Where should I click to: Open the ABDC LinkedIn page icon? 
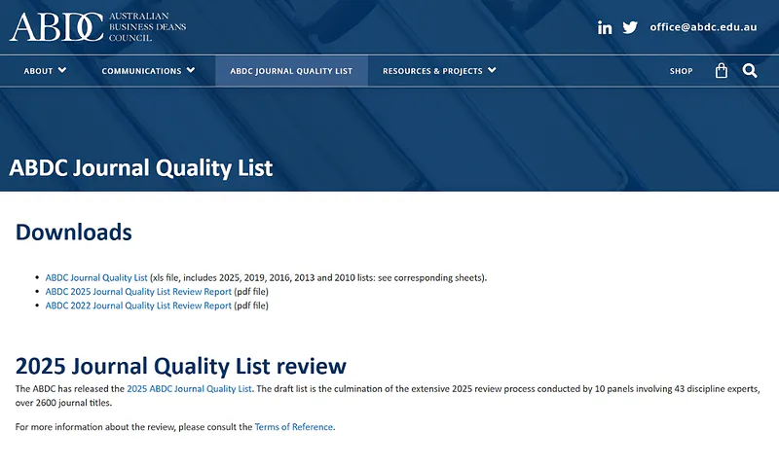[x=604, y=27]
